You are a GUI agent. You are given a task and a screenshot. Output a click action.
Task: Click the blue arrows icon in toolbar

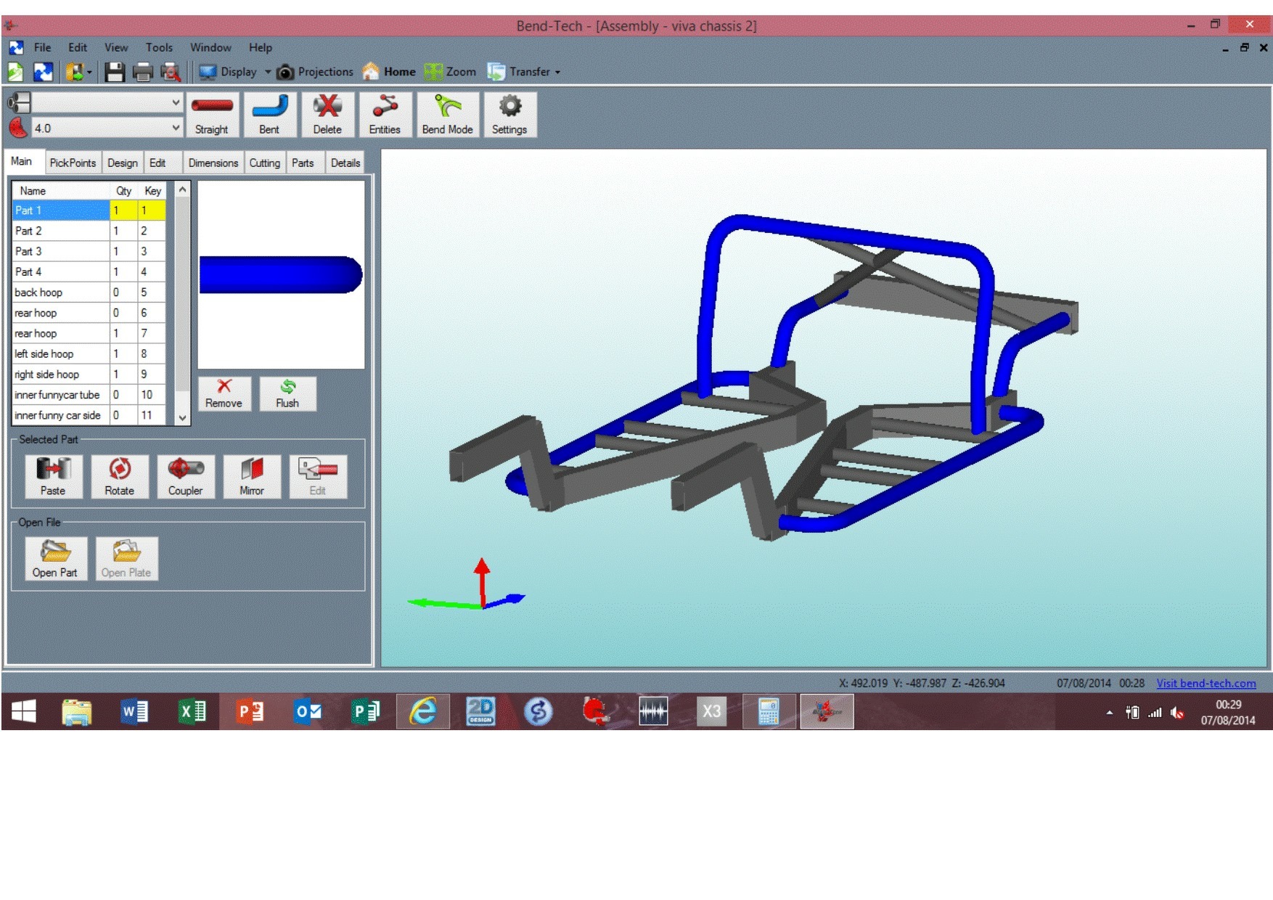click(44, 72)
